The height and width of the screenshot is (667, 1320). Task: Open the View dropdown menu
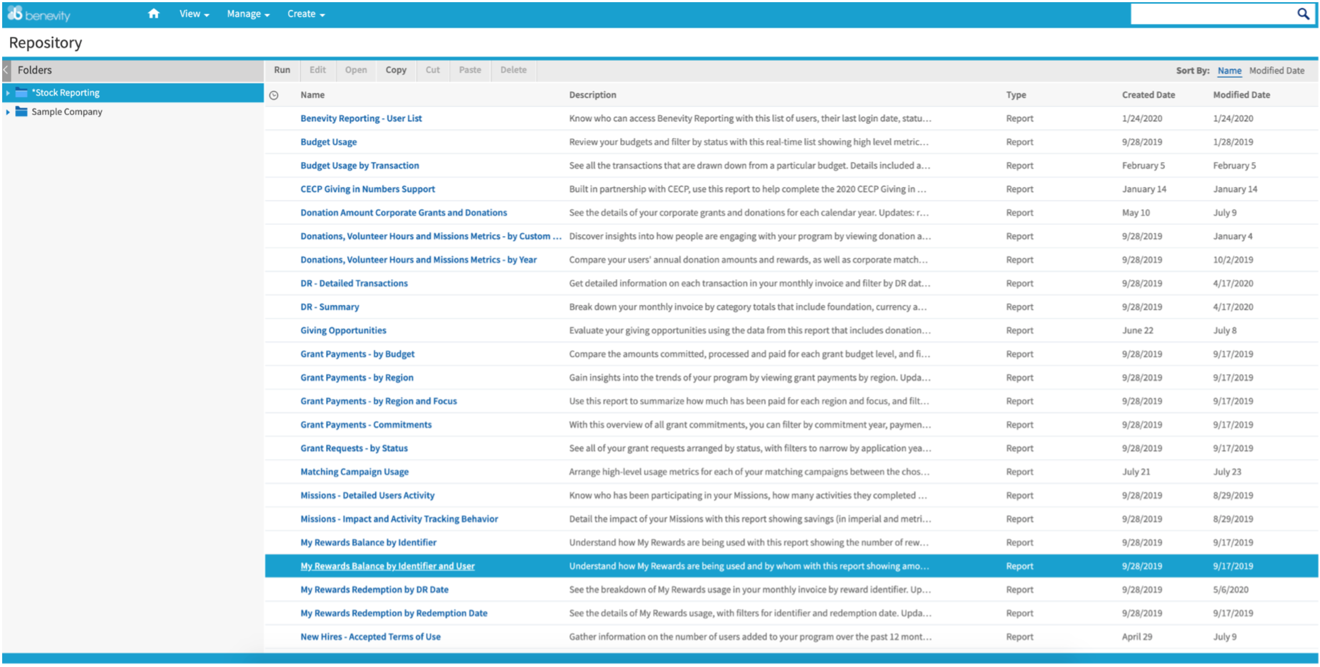194,14
